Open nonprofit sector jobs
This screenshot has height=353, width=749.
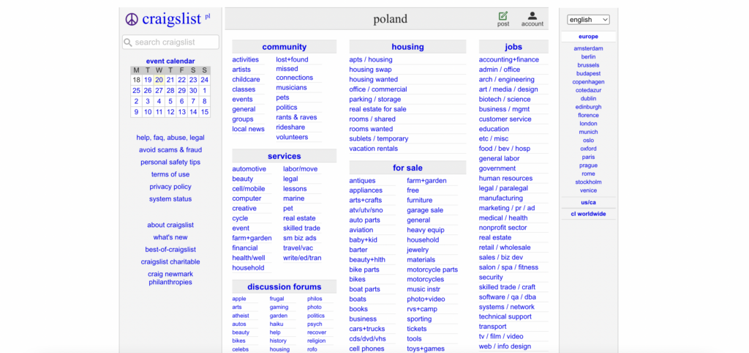tap(503, 228)
